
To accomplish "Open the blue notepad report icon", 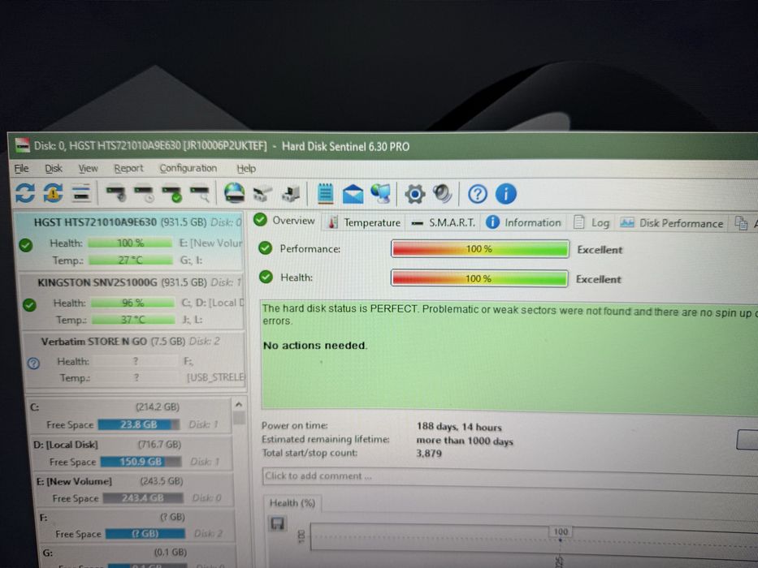I will point(325,194).
